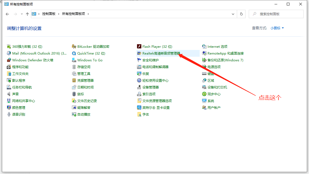
Task: Open the Windows To Go icon
Action: [x=74, y=60]
